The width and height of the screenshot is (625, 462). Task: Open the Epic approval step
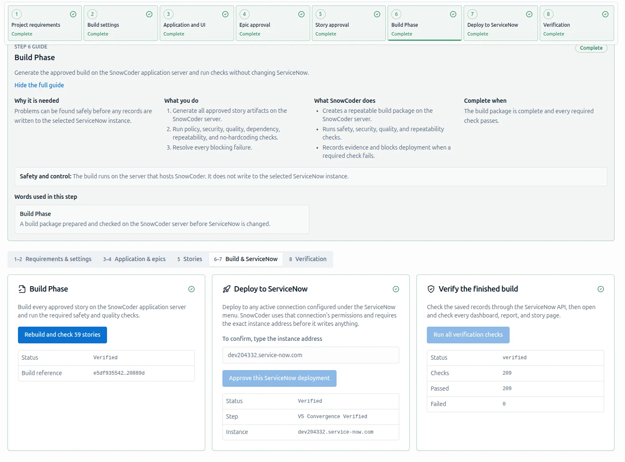coord(273,23)
